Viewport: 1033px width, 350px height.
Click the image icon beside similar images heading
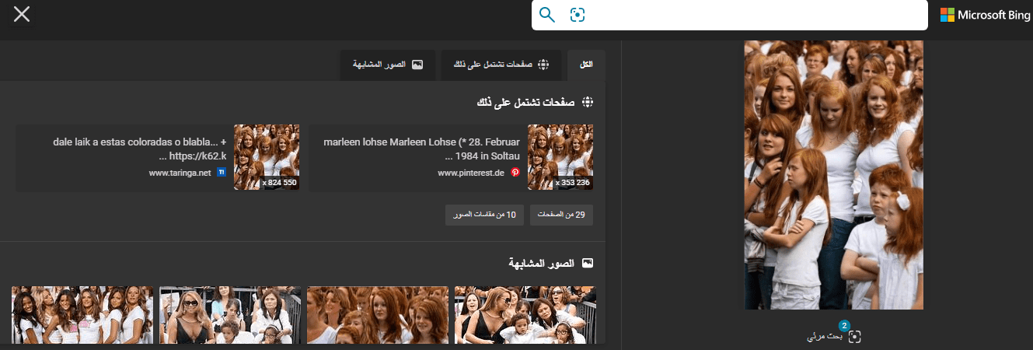588,264
